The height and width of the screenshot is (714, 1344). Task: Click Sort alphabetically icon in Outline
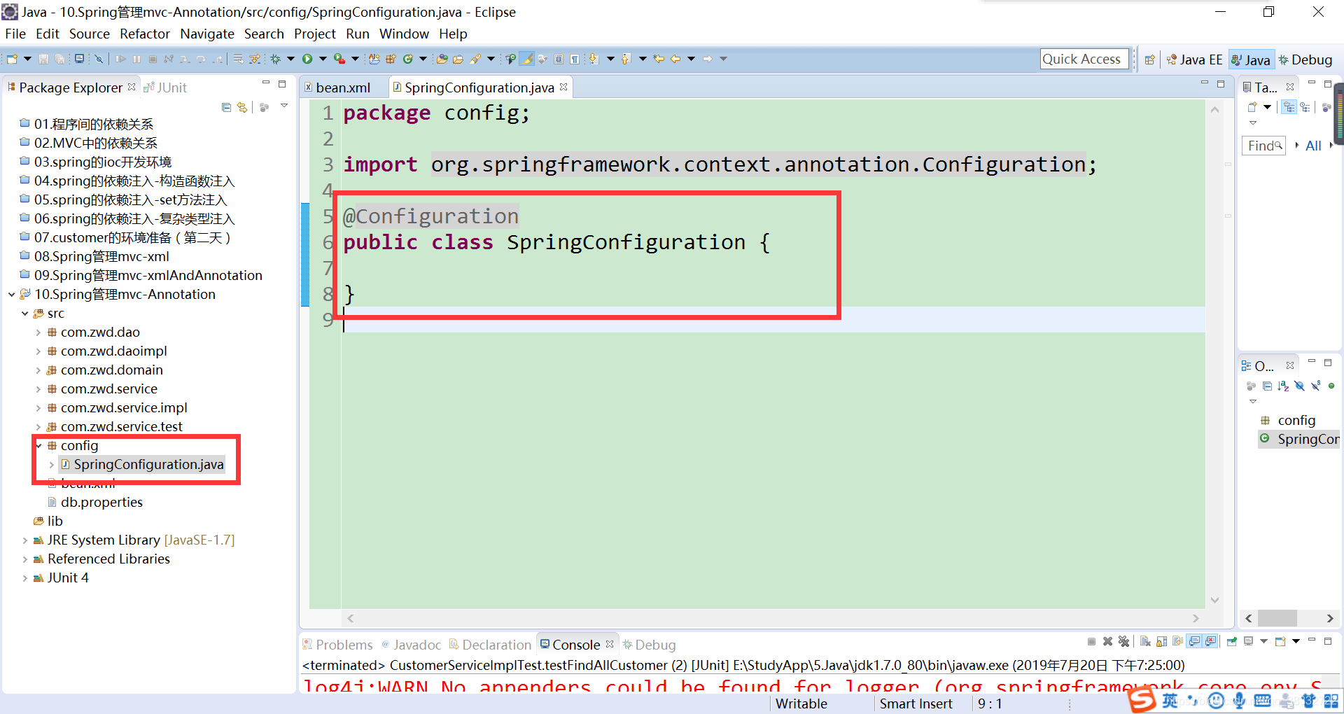[x=1283, y=386]
